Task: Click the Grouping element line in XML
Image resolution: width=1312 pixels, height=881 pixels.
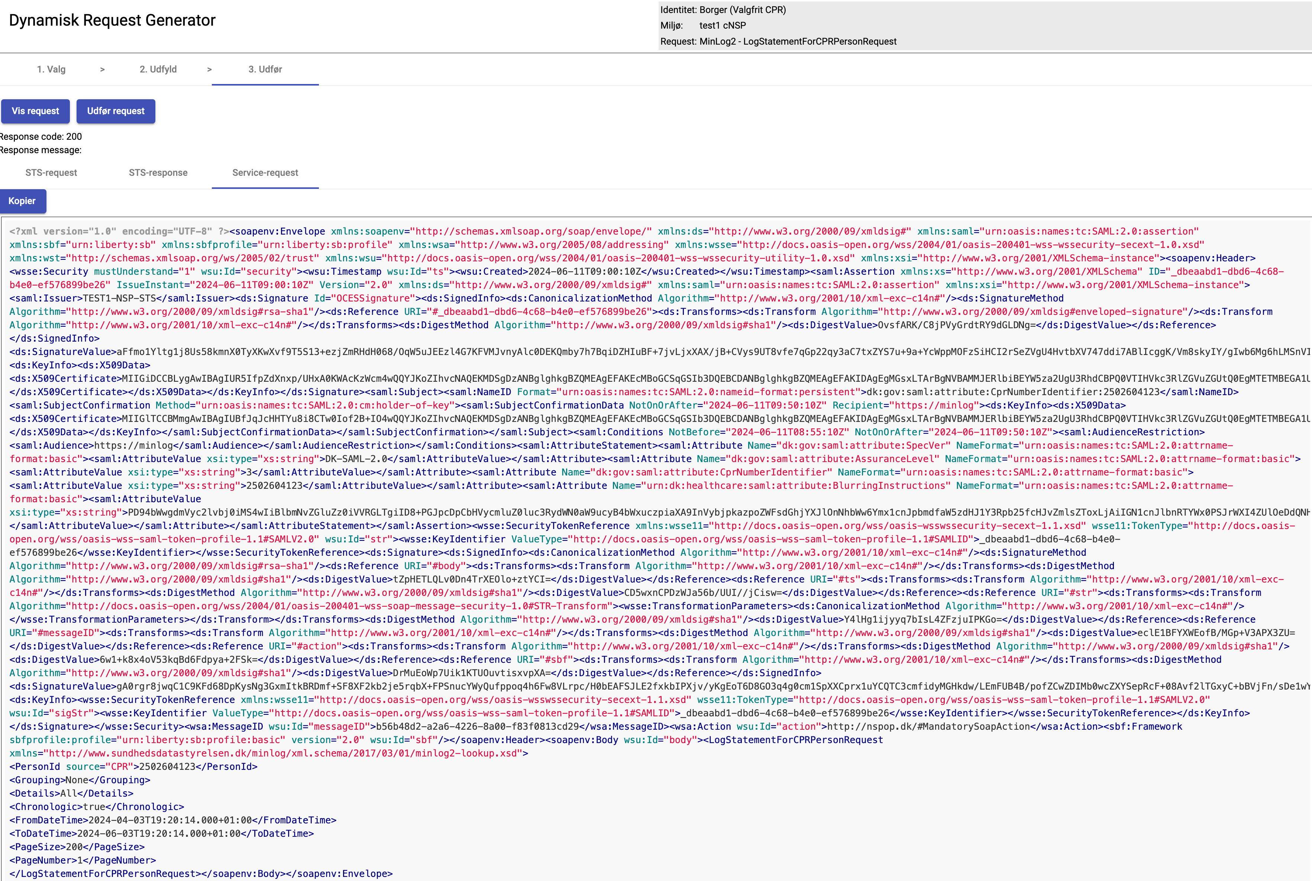Action: pos(80,780)
